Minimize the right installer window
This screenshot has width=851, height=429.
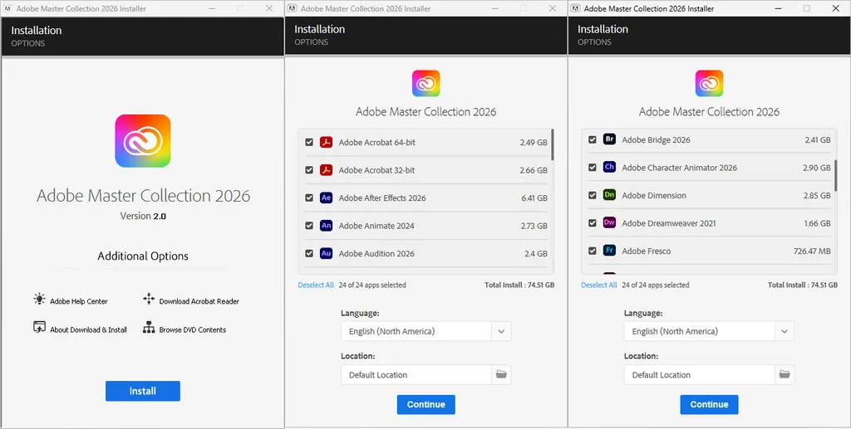click(778, 8)
